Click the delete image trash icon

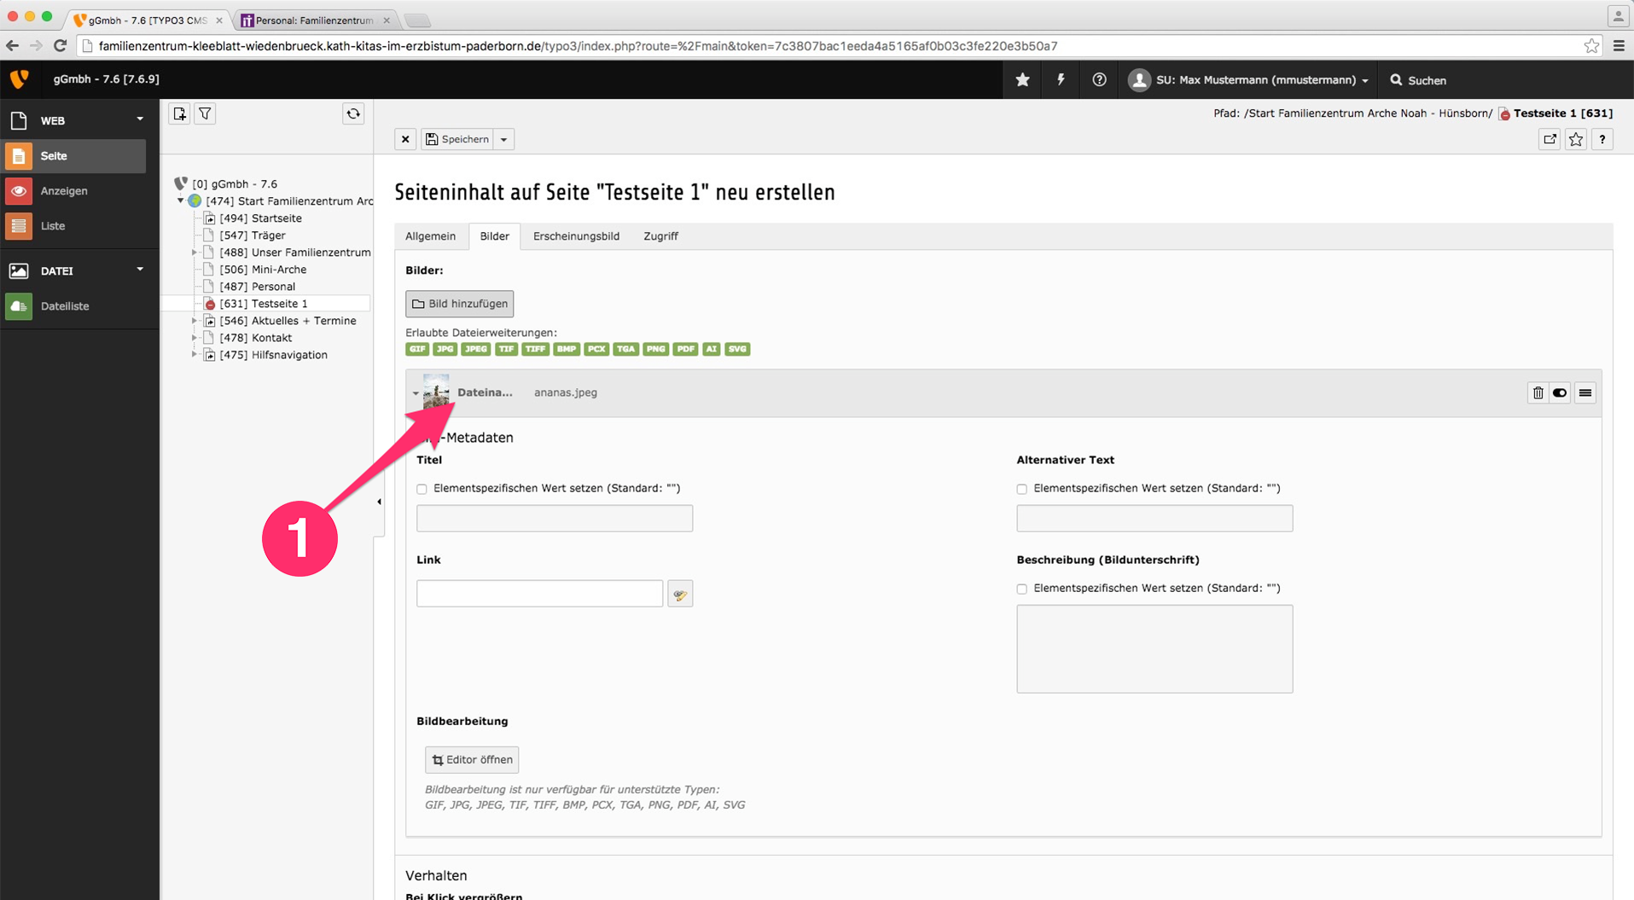(x=1538, y=392)
